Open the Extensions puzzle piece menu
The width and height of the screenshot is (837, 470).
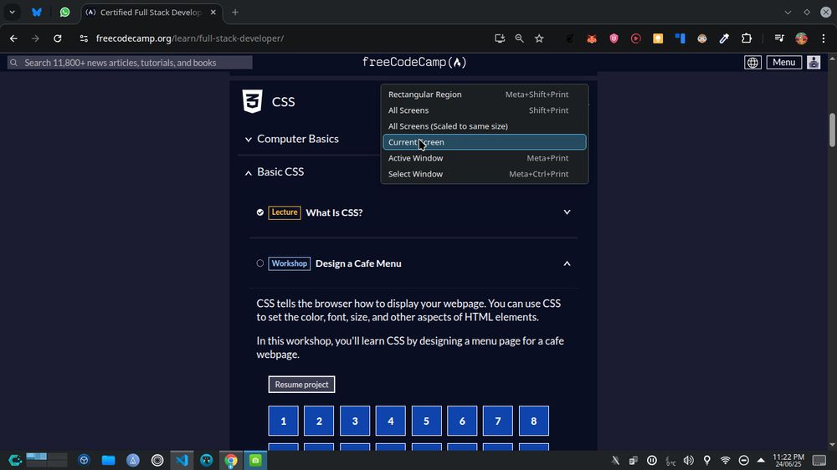click(x=747, y=38)
